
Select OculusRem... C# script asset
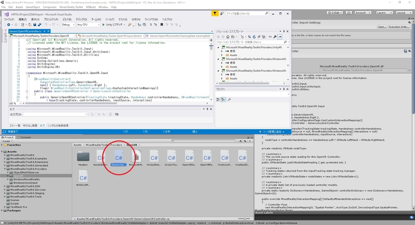point(154,159)
